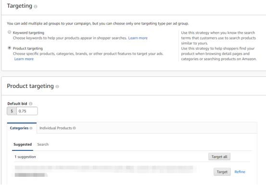266x185 pixels.
Task: Click the blurred suggested category name
Action: (104, 171)
